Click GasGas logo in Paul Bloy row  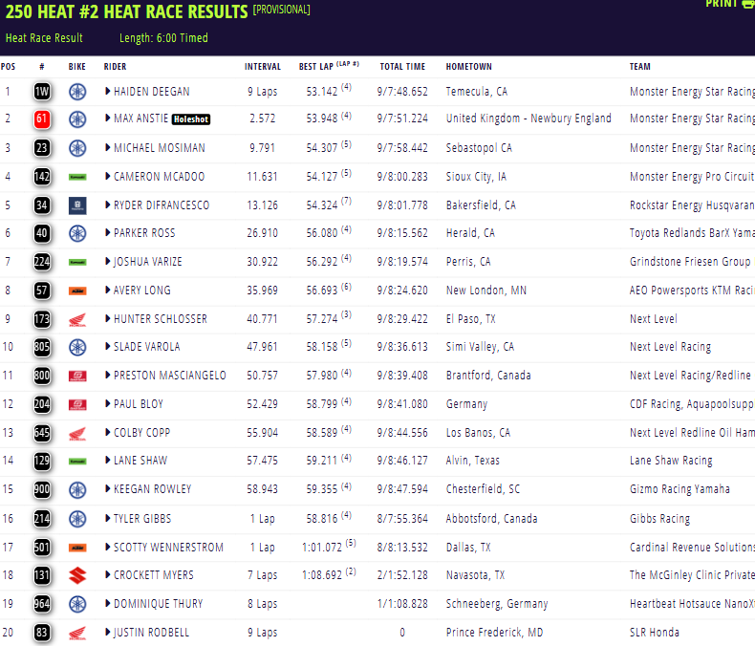click(77, 404)
